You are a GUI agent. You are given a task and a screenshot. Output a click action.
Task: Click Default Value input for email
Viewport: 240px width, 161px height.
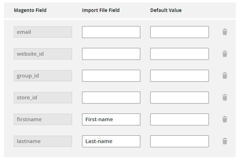pos(179,32)
